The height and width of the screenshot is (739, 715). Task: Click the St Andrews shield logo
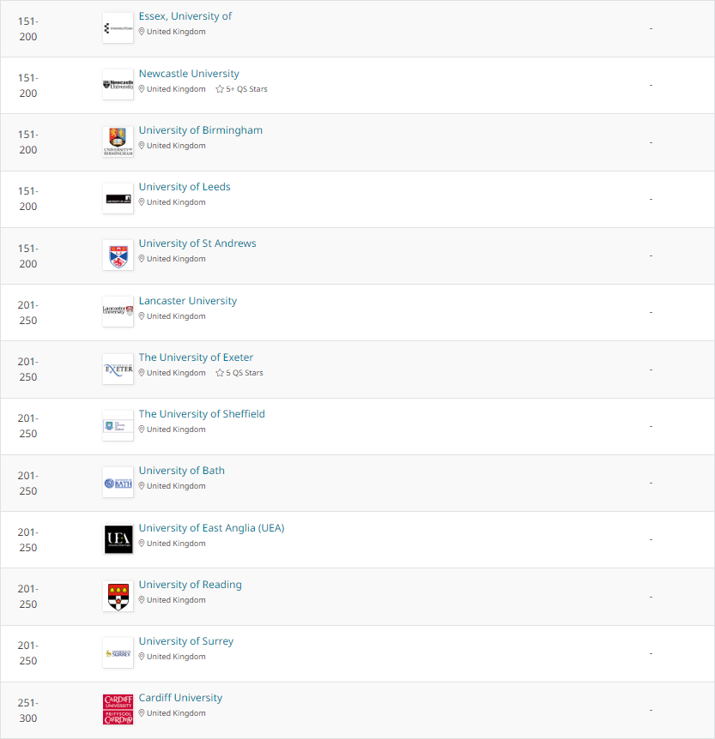[x=118, y=255]
